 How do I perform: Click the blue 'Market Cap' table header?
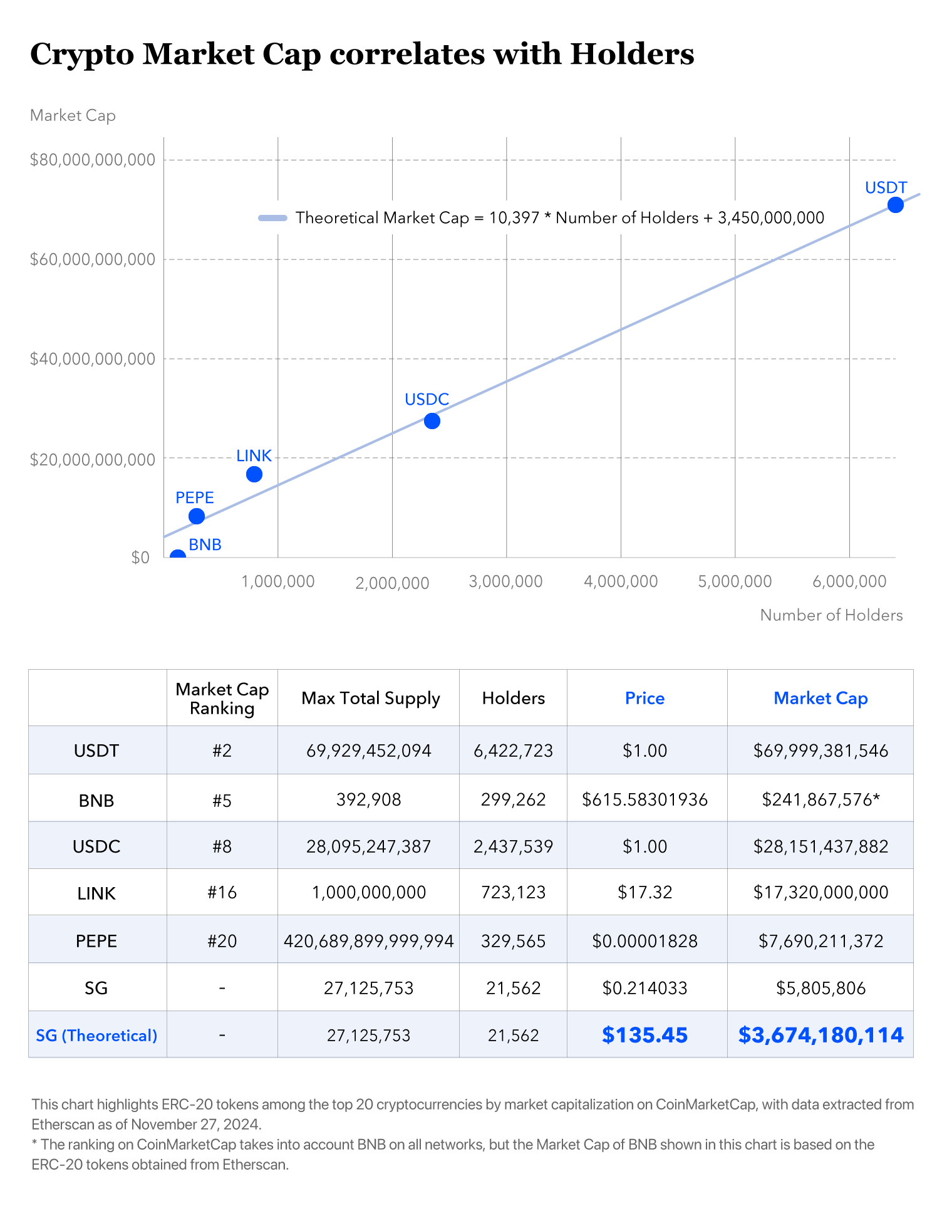pyautogui.click(x=820, y=699)
